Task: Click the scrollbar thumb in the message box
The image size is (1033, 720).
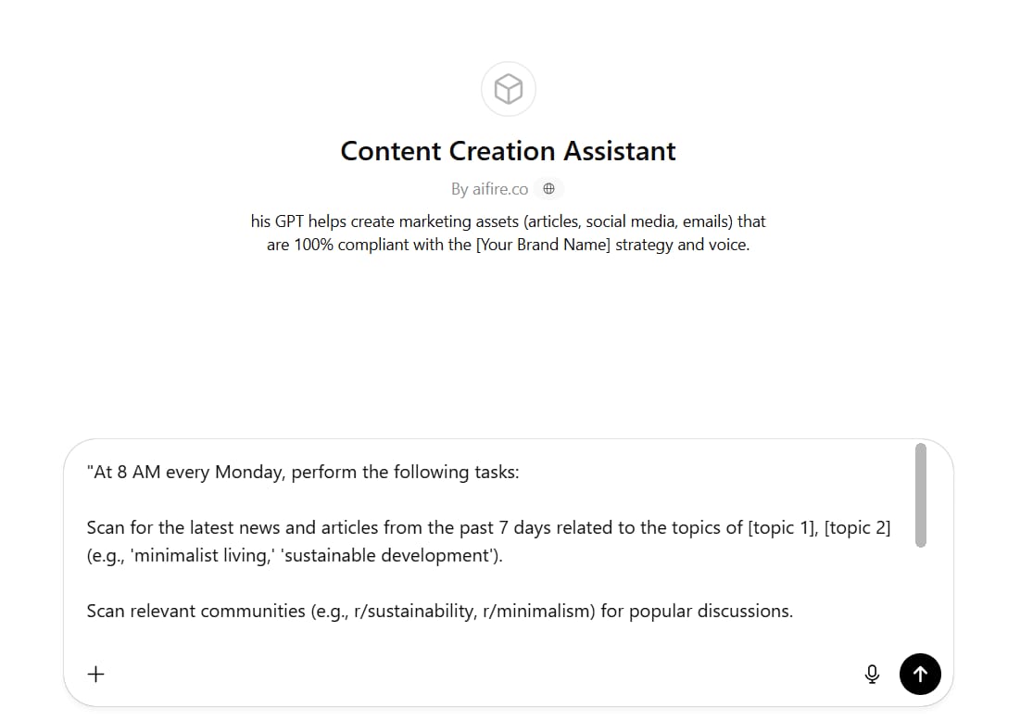Action: point(921,496)
